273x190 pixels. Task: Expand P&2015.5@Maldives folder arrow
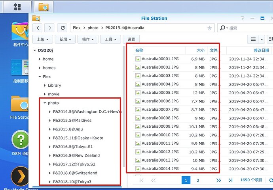[50, 120]
